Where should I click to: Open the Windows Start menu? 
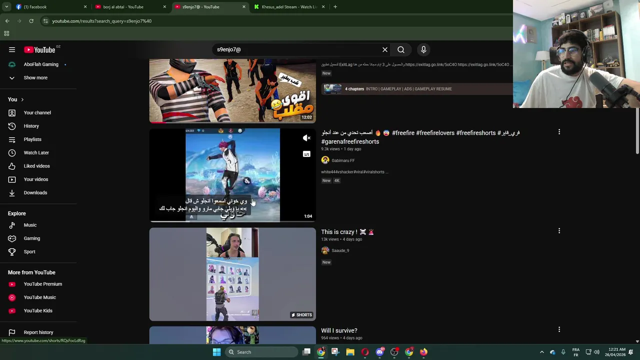(x=216, y=352)
